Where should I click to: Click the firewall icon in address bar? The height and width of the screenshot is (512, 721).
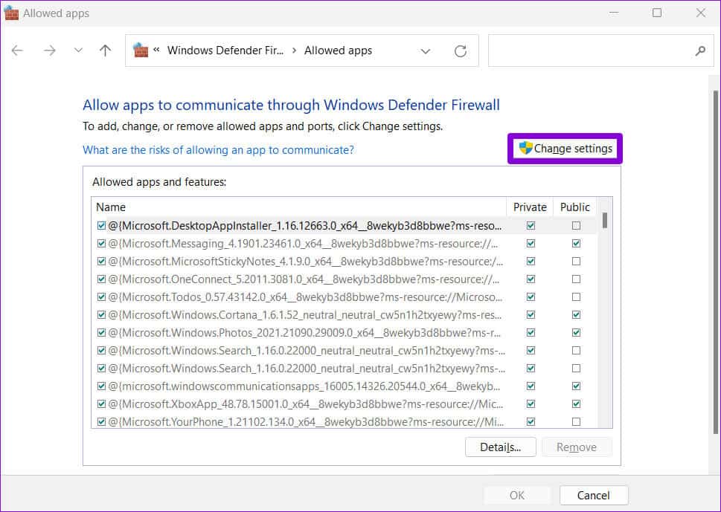click(140, 50)
